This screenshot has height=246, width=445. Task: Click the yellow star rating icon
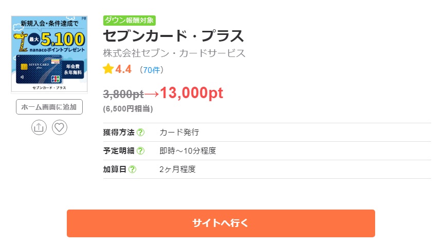point(108,69)
